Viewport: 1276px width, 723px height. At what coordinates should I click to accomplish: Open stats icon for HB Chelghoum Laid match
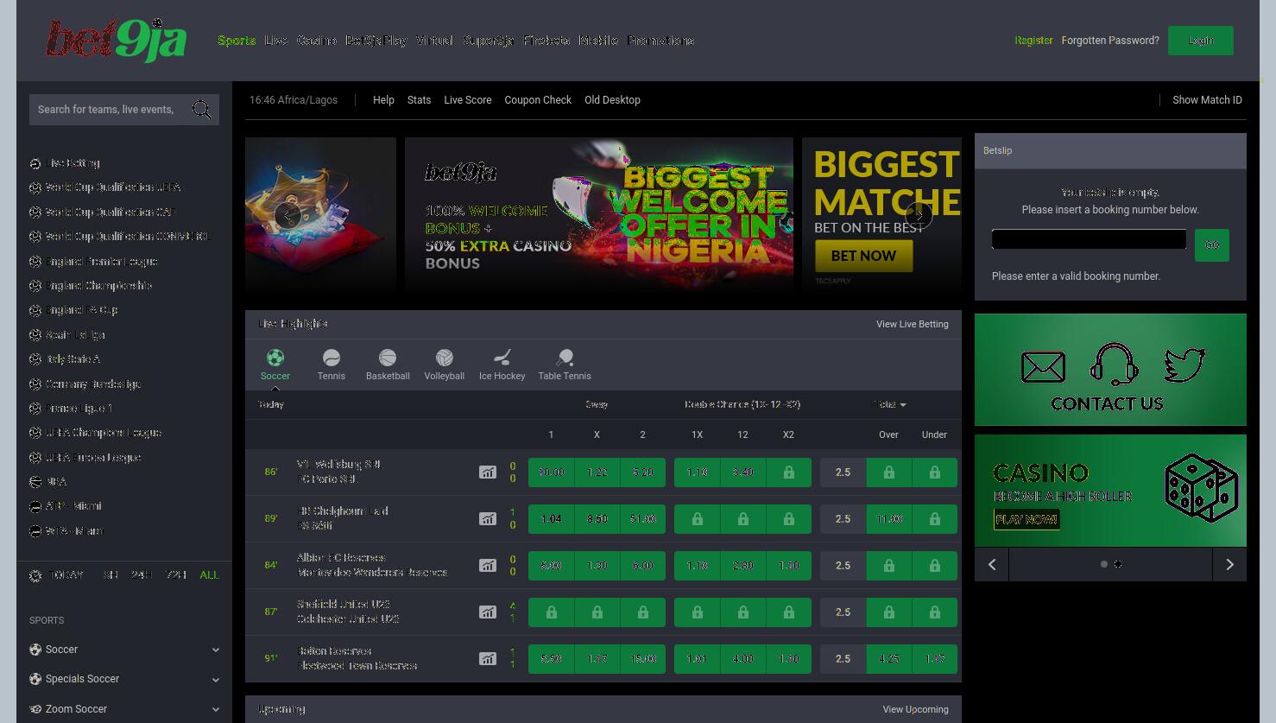[488, 519]
